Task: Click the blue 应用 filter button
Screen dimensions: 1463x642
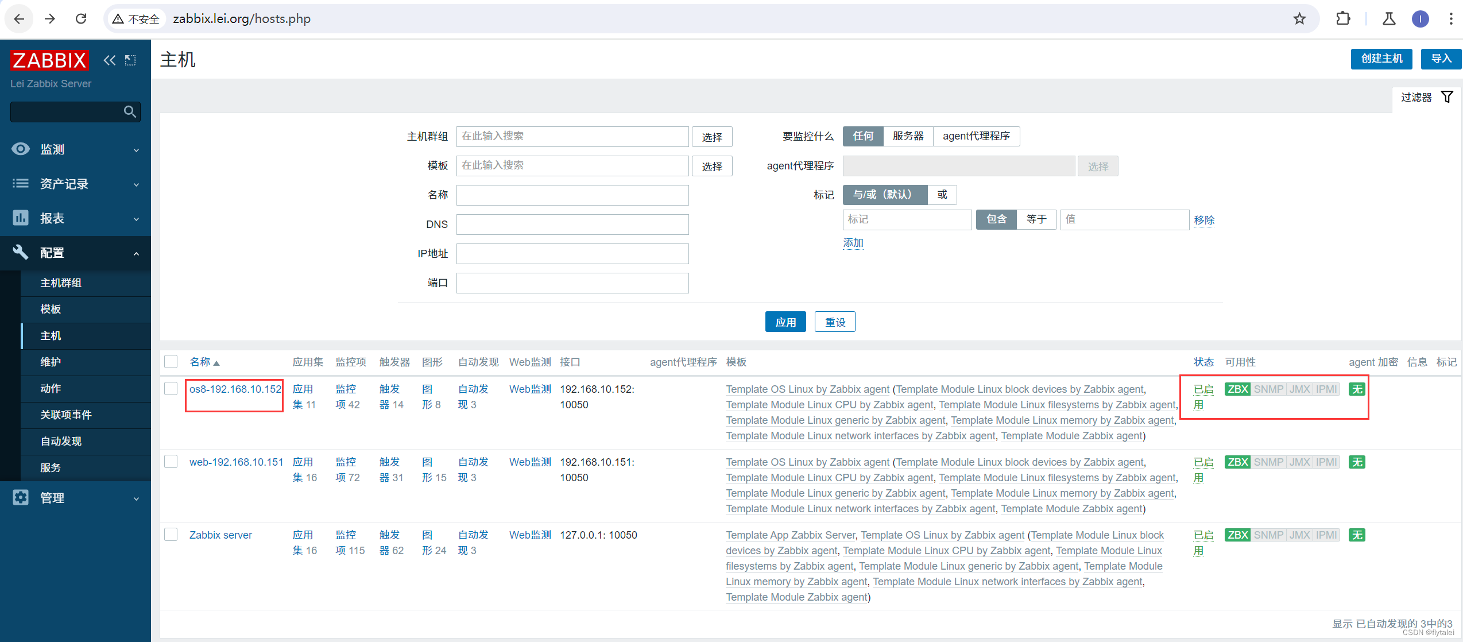Action: coord(785,322)
